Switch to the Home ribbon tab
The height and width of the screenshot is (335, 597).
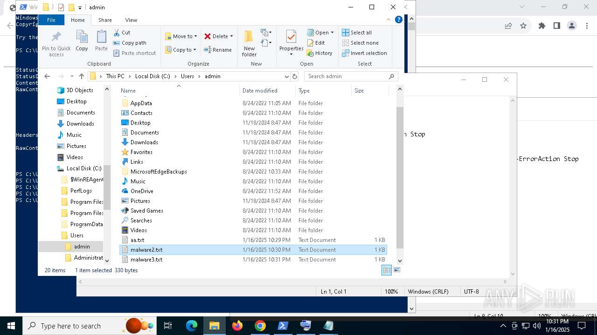(x=78, y=20)
